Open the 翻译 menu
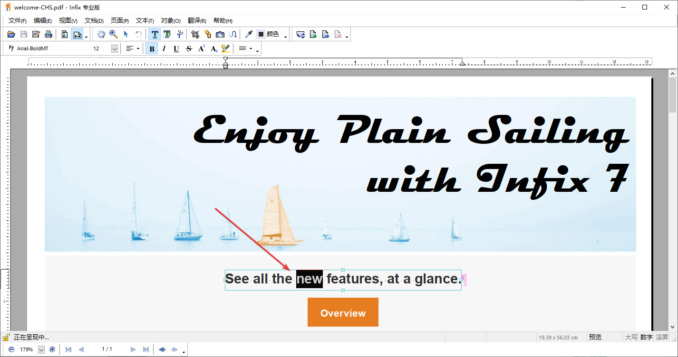678x357 pixels. click(196, 20)
